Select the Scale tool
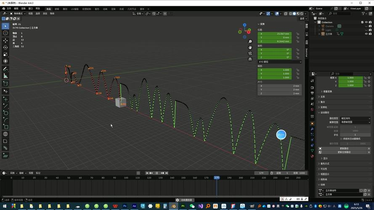This screenshot has width=374, height=210. (x=5, y=55)
